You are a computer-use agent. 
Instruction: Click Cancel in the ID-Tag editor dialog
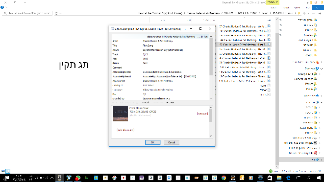[x=172, y=142]
